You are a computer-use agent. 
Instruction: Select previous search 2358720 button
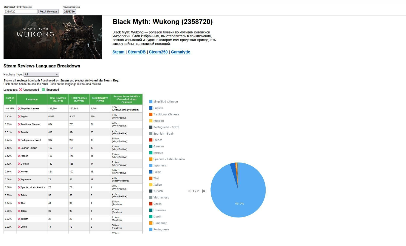coord(69,12)
